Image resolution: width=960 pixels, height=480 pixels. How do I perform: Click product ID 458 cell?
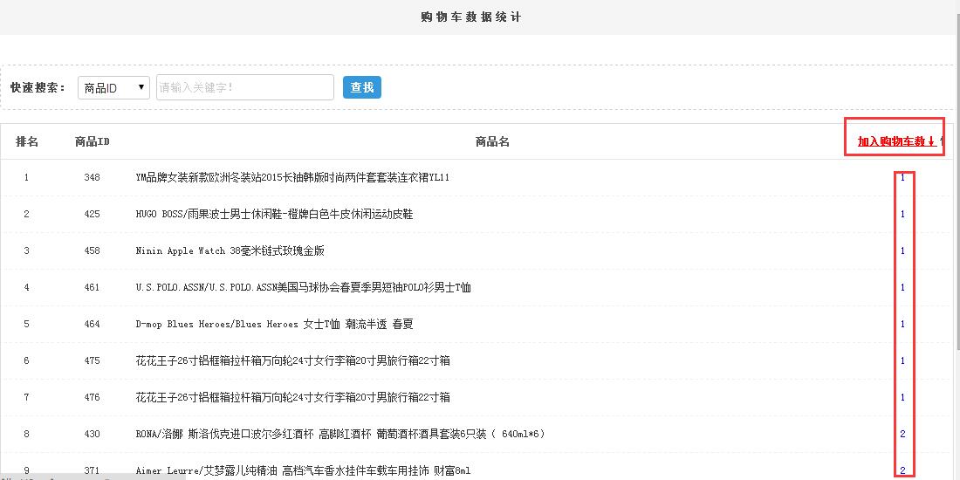[92, 251]
